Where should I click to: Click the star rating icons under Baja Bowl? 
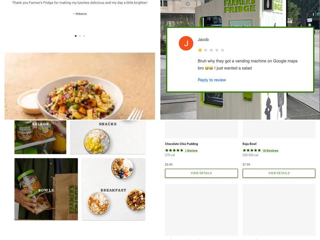252,150
